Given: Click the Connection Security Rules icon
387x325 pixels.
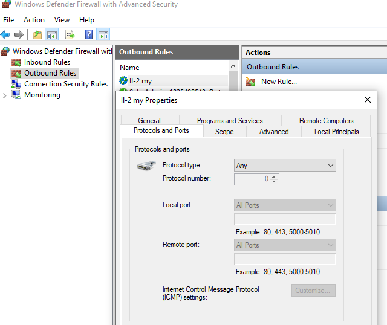Looking at the screenshot, I should pos(16,84).
